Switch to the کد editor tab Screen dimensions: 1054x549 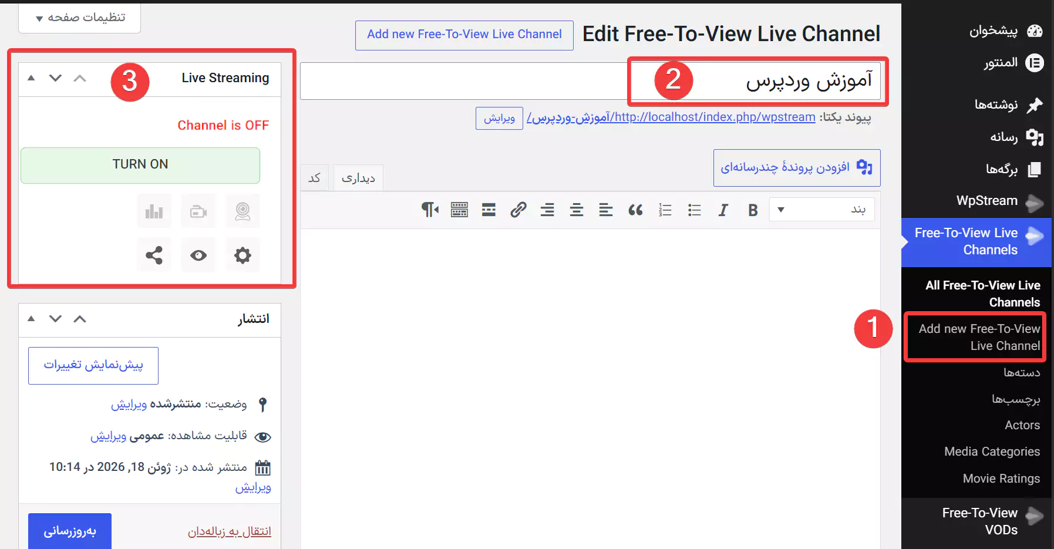click(315, 178)
